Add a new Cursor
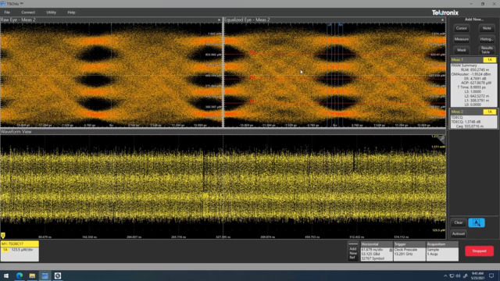Viewport: 500px width, 281px height. click(461, 28)
